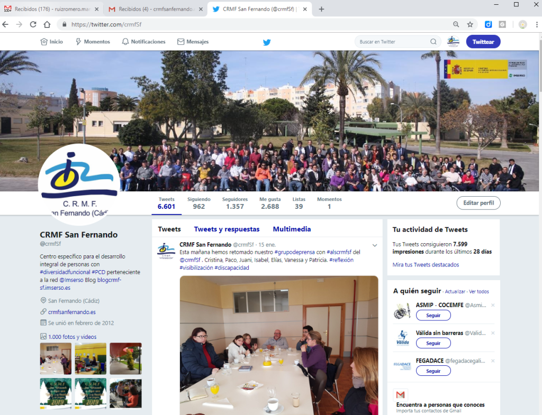Switch to Tweets y respuestas tab
The width and height of the screenshot is (542, 415).
point(227,229)
